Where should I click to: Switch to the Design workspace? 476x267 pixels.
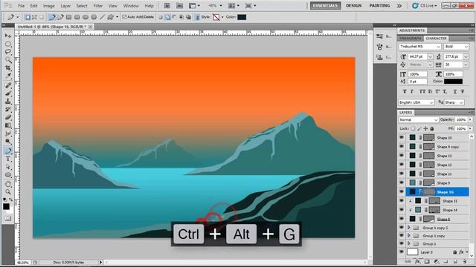click(x=354, y=6)
